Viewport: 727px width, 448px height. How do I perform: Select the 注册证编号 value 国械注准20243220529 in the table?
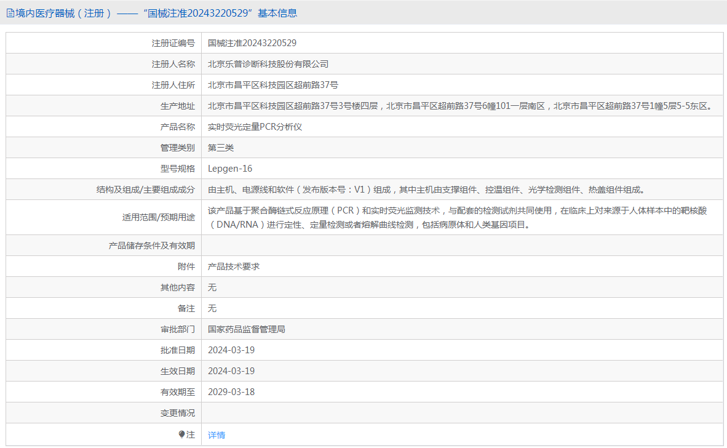click(x=252, y=43)
